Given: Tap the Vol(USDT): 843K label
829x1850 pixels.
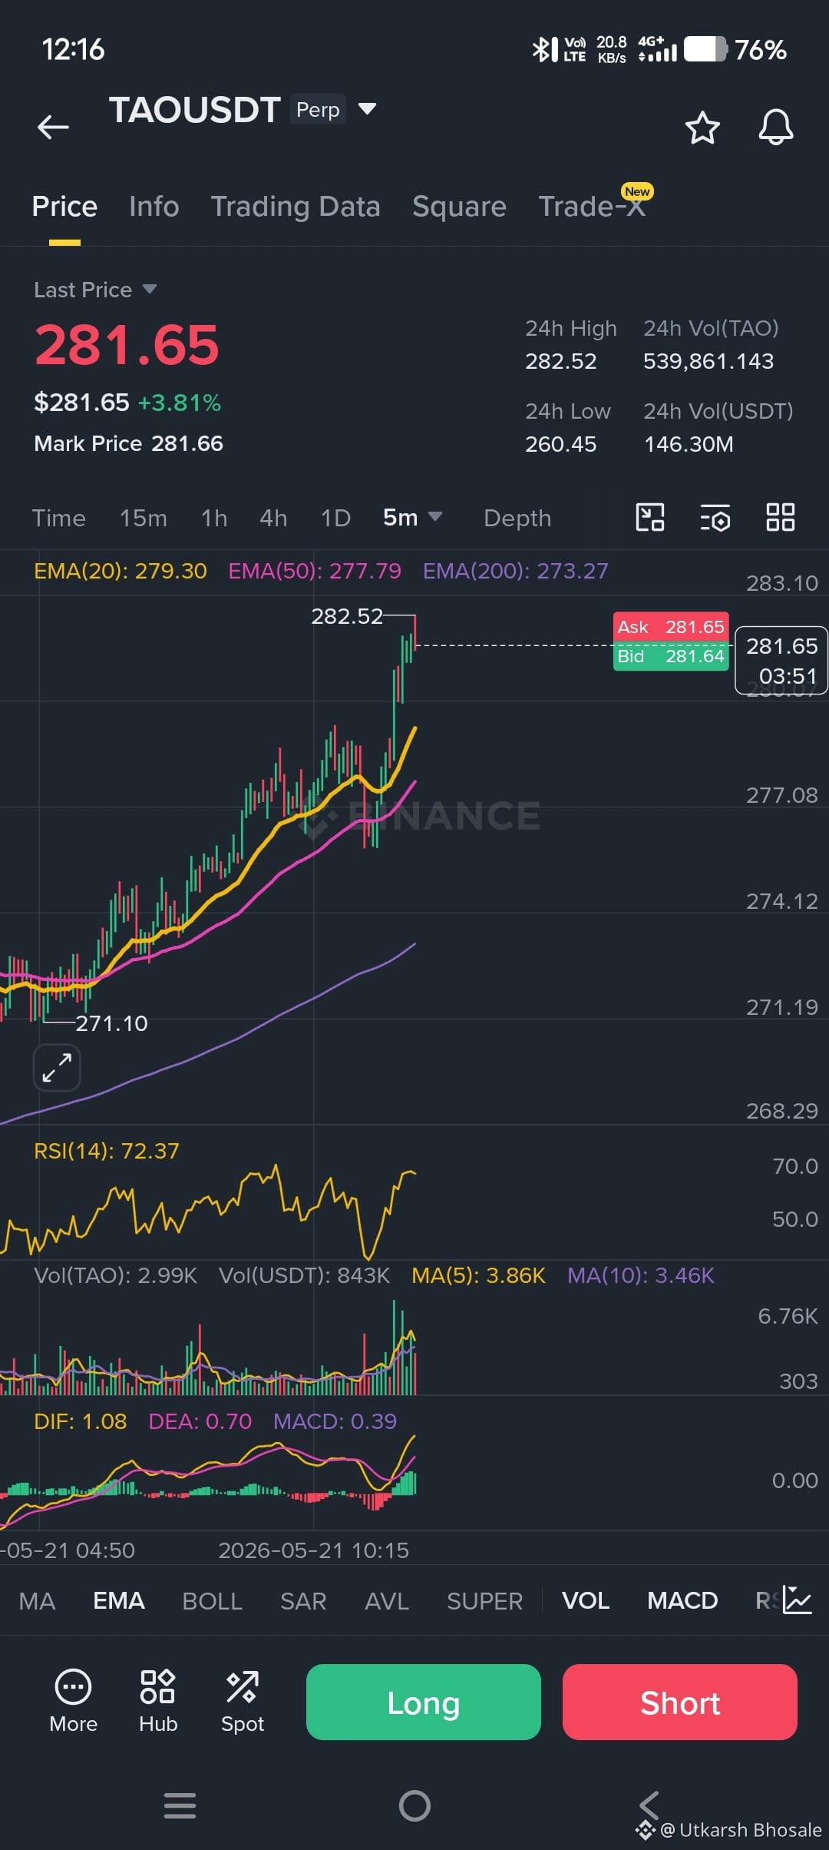Looking at the screenshot, I should 304,1275.
